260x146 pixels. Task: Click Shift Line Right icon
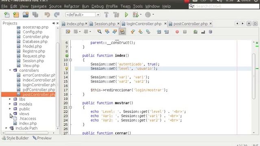click(x=167, y=32)
